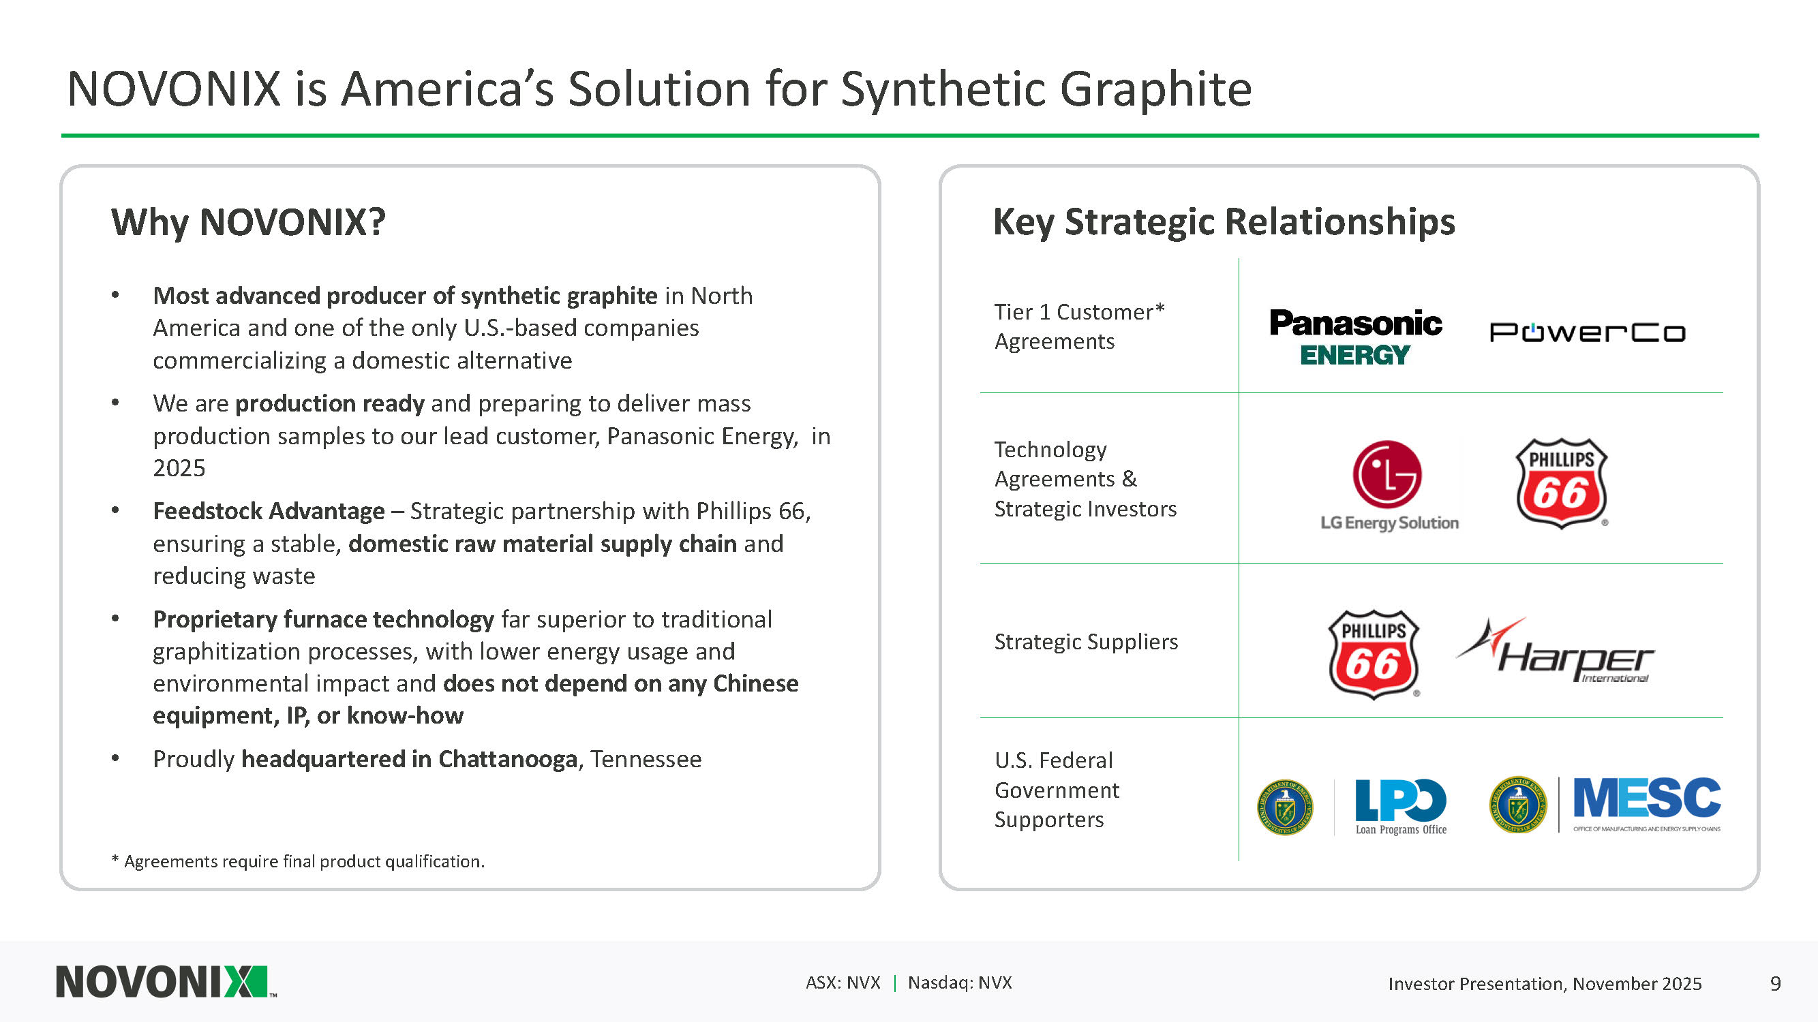This screenshot has height=1022, width=1818.
Task: Click the Phillips 66 logo beside LG
Action: coord(1561,483)
